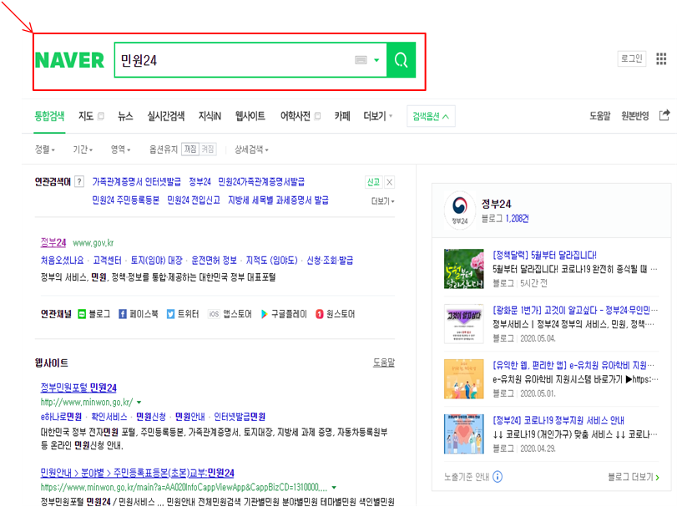The height and width of the screenshot is (507, 677).
Task: Close the related searches with X
Action: (389, 182)
